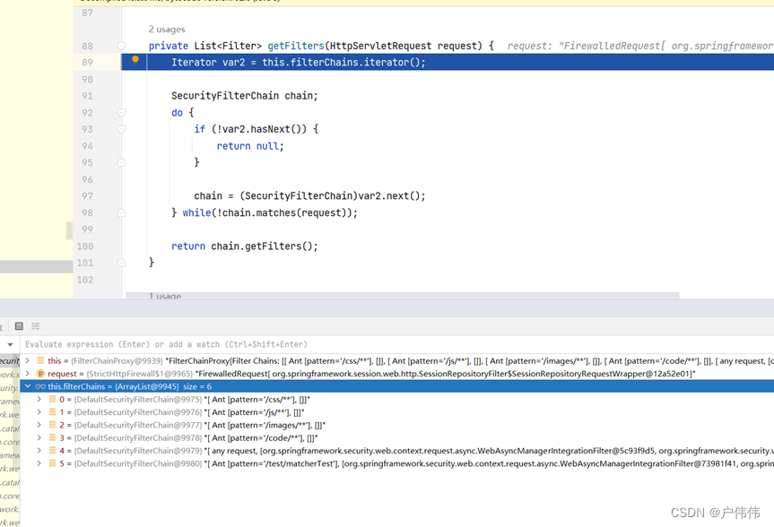Viewport: 774px width, 527px height.
Task: Click the '2 usages' hint above getFilters
Action: [167, 30]
